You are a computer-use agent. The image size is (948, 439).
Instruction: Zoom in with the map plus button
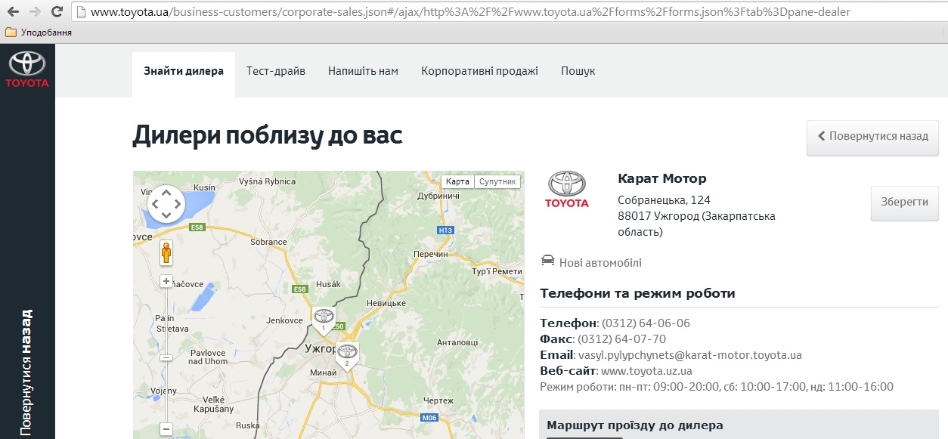tap(166, 281)
